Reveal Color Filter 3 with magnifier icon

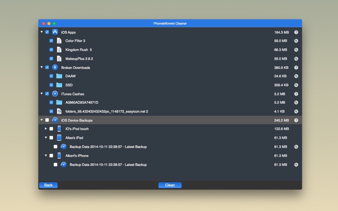(296, 41)
